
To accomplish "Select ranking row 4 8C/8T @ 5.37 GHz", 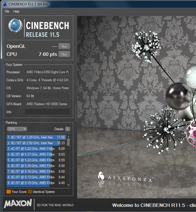I will [x=36, y=154].
